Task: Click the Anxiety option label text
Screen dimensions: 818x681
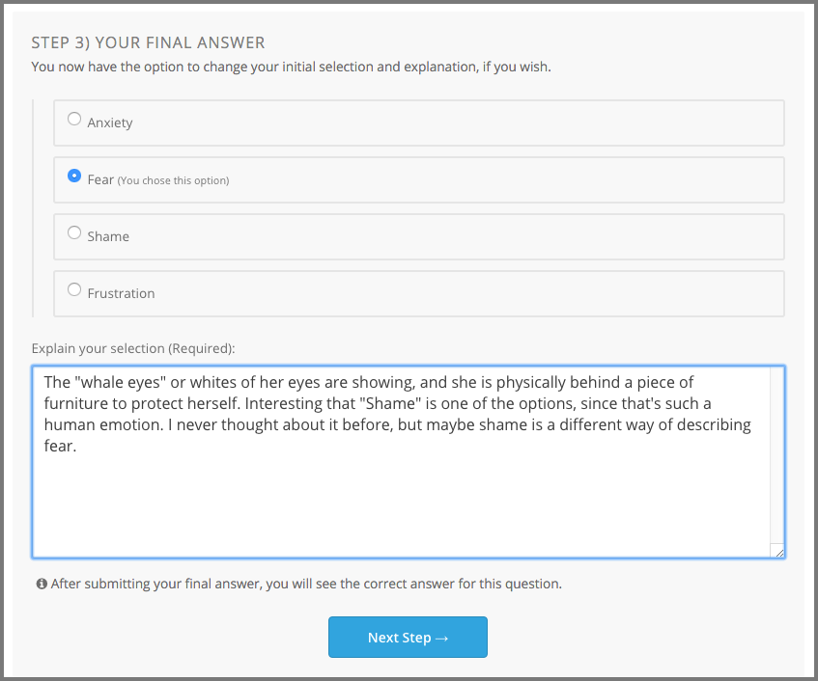Action: point(110,123)
